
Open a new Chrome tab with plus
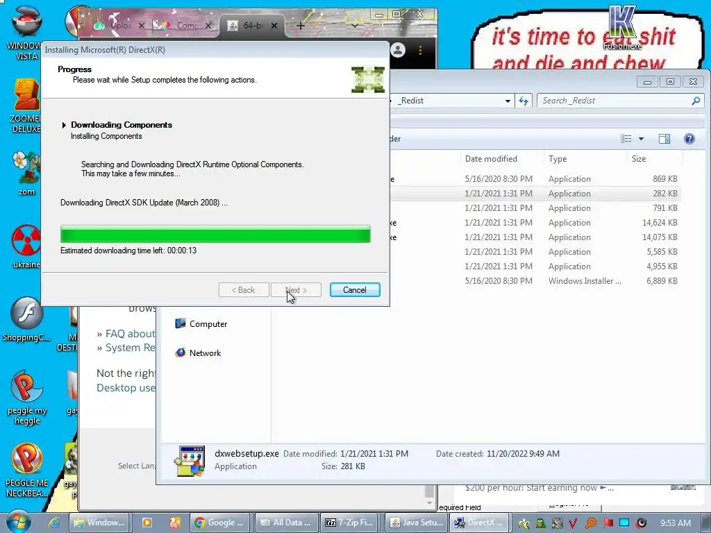click(300, 26)
